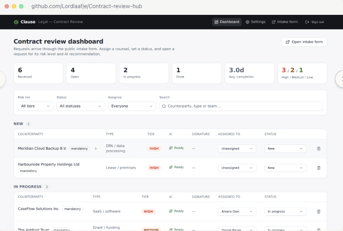
Task: Open the Assignee Everyone dropdown
Action: (132, 106)
